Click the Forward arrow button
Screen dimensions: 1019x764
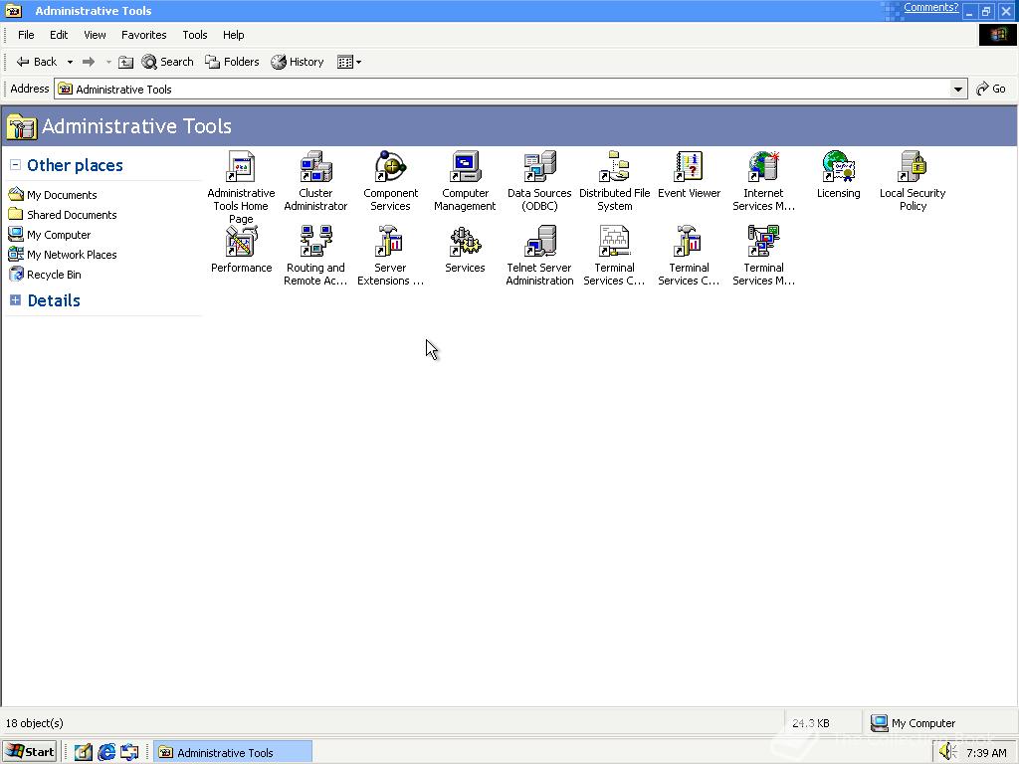pos(89,62)
